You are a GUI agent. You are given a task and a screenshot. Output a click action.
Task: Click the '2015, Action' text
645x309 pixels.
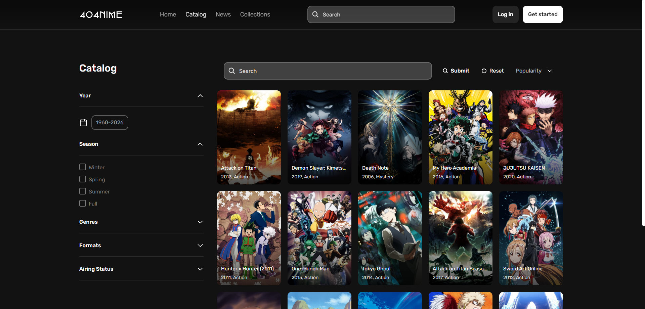pyautogui.click(x=305, y=277)
